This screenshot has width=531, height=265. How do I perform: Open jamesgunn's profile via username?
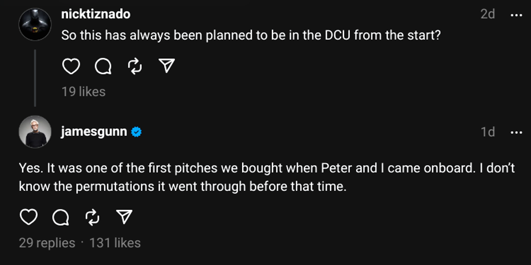pyautogui.click(x=94, y=131)
